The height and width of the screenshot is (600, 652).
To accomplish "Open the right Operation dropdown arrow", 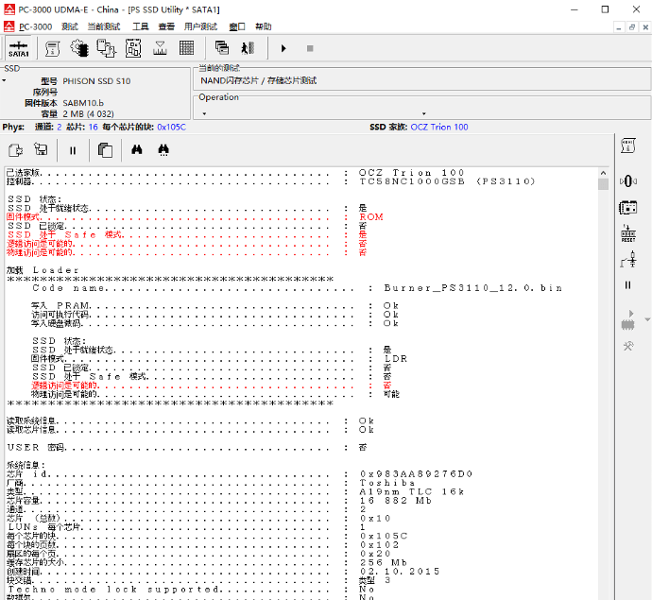I will [423, 114].
